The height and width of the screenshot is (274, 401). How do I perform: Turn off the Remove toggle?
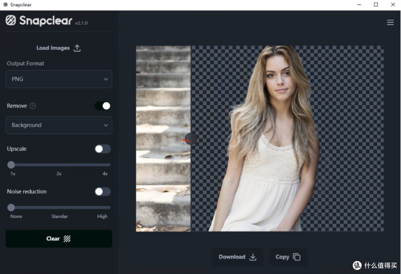coord(103,106)
